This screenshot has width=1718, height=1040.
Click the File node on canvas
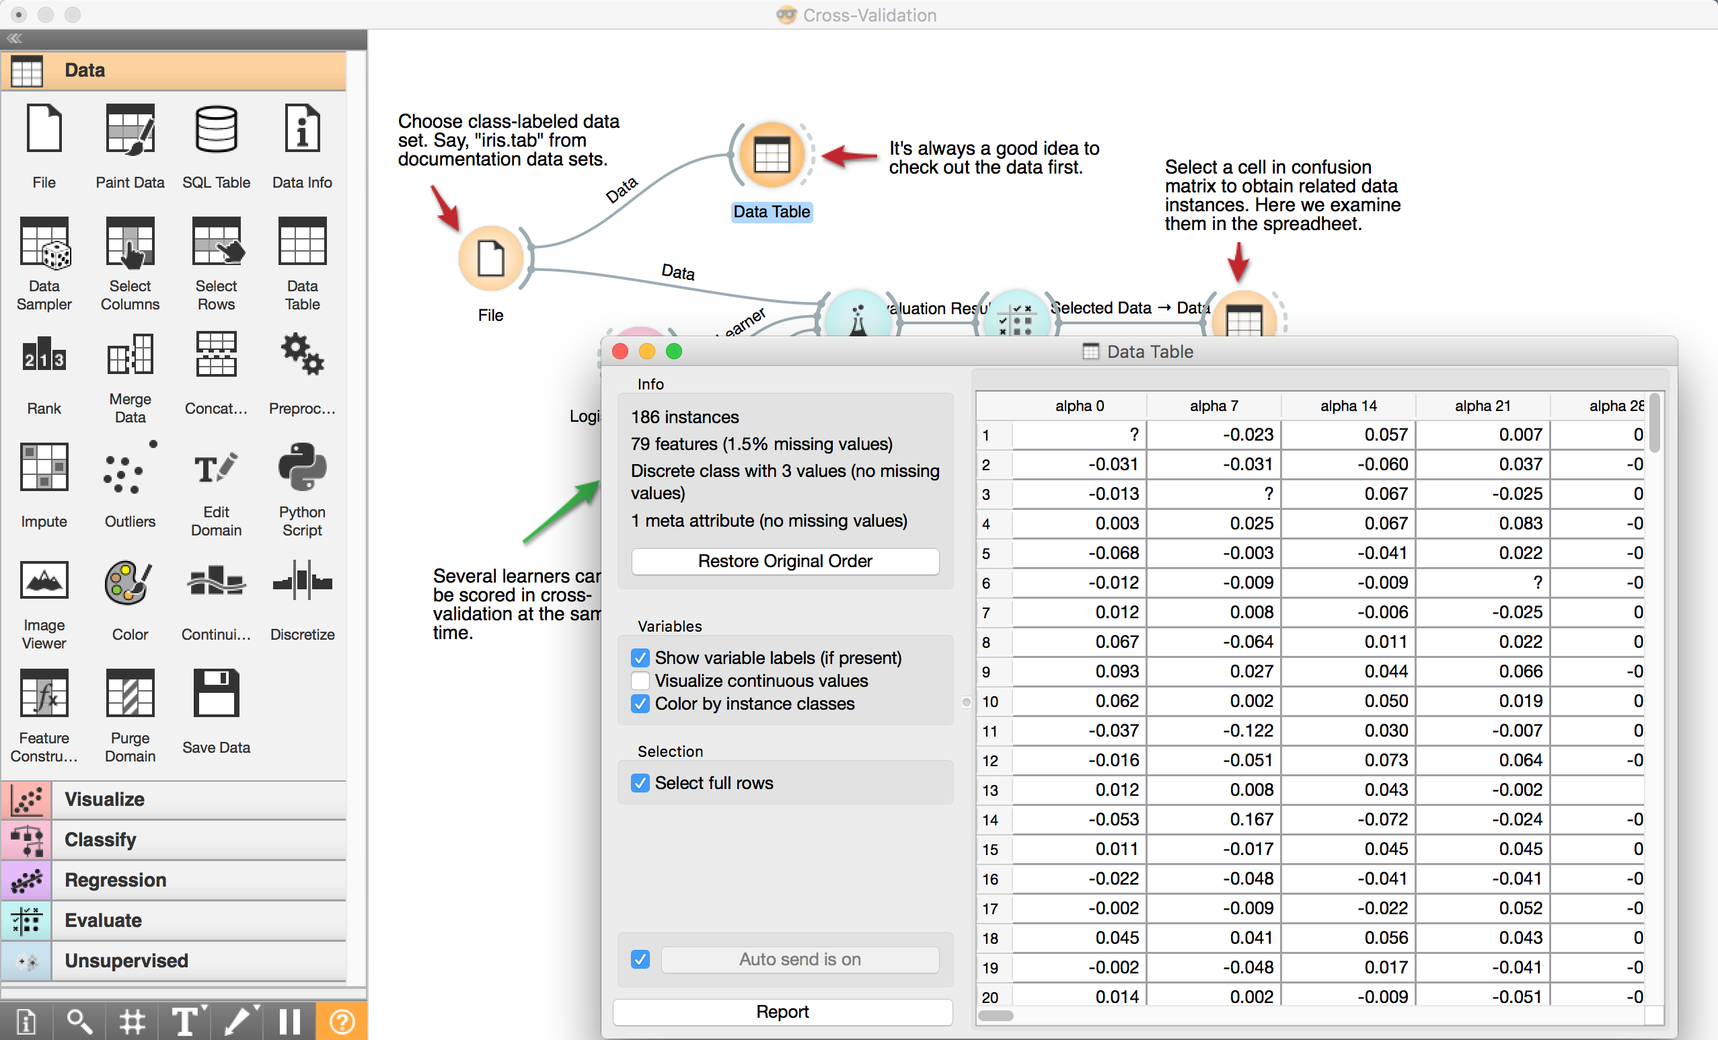[491, 258]
